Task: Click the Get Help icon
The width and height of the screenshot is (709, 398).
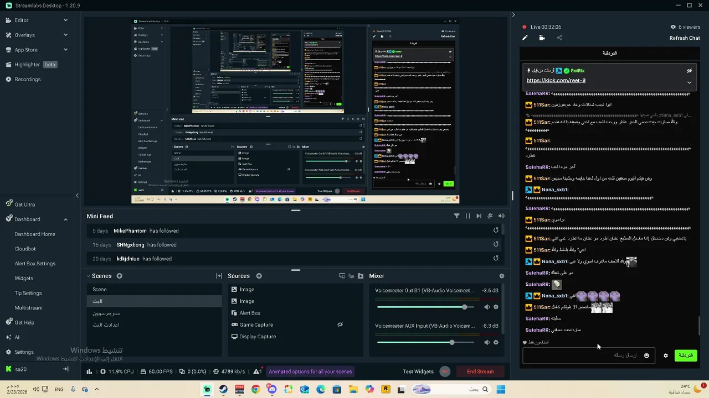Action: [x=9, y=322]
